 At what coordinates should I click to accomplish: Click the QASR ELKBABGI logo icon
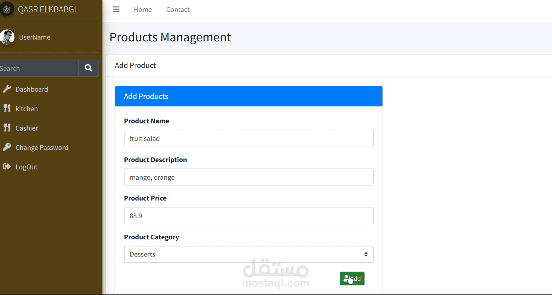pos(7,9)
